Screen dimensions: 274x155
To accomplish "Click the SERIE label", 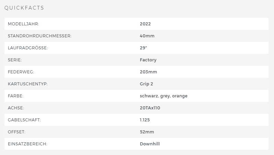I will click(15, 60).
